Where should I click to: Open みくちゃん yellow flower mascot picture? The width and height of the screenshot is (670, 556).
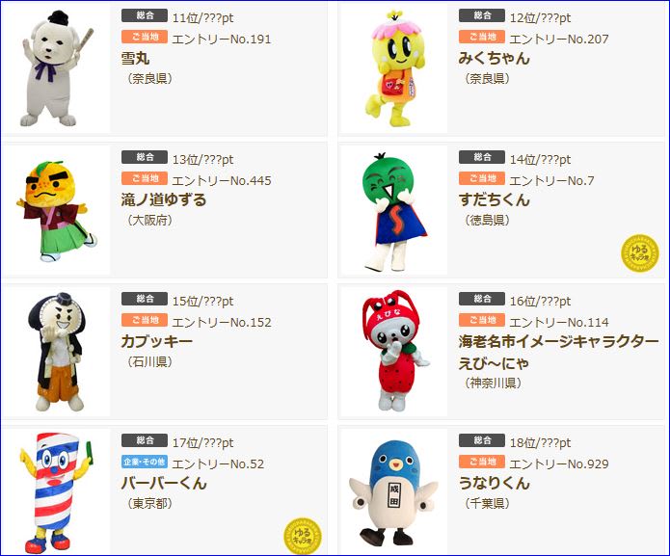tap(394, 68)
